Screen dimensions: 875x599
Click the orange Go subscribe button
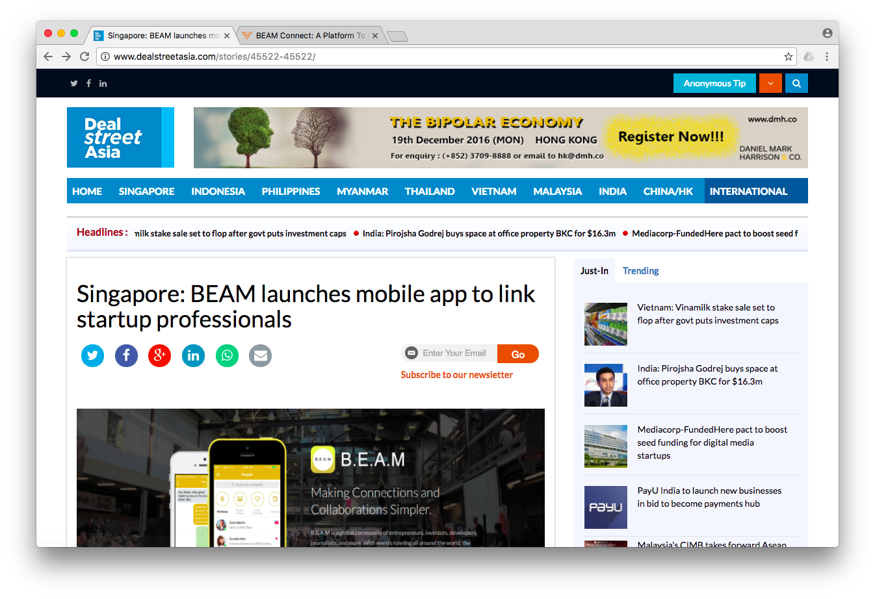coord(518,354)
